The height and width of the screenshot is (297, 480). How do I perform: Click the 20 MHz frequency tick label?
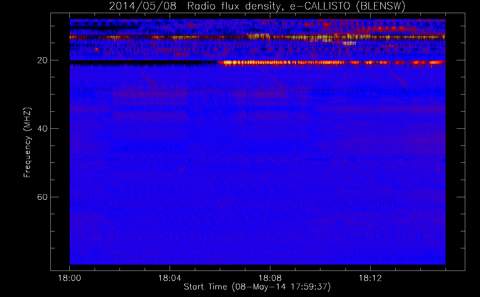pyautogui.click(x=42, y=60)
